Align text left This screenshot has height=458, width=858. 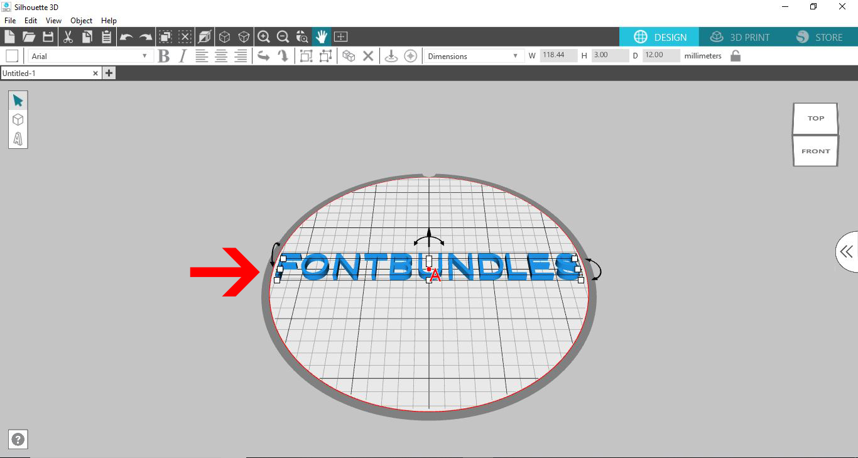[x=202, y=56]
